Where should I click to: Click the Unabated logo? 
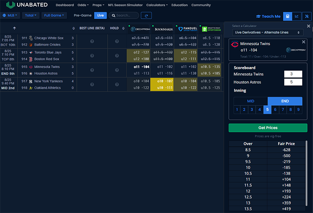27,5
